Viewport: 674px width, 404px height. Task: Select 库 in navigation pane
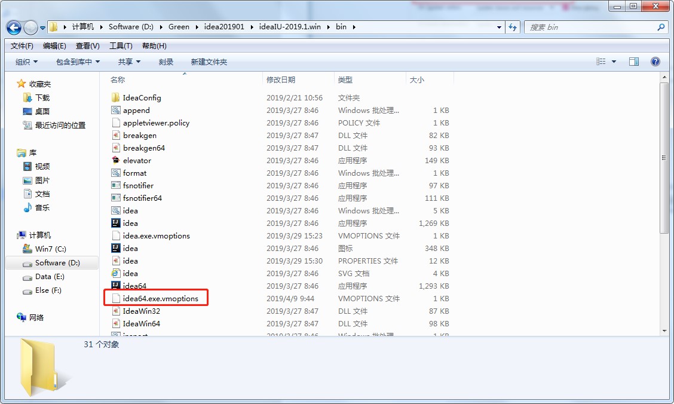33,152
